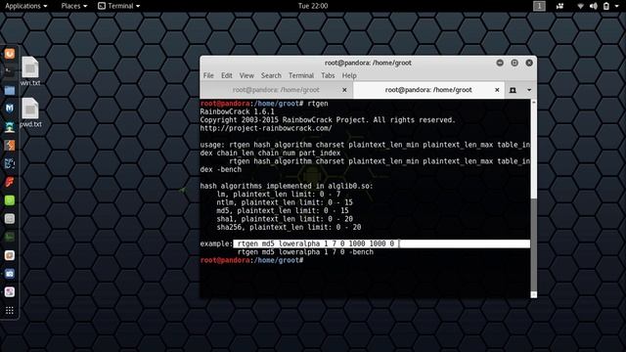This screenshot has width=626, height=352.
Task: Open the light gray dock icon
Action: pyautogui.click(x=10, y=219)
